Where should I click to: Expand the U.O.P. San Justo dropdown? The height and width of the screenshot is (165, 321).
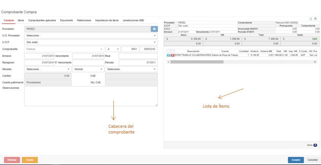tap(91, 42)
